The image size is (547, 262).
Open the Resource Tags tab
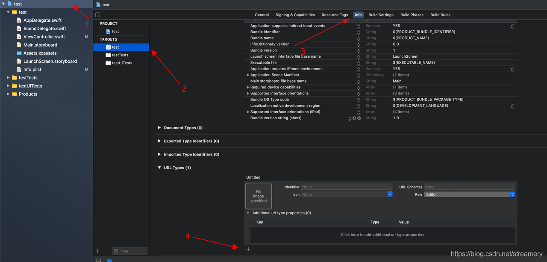[335, 15]
